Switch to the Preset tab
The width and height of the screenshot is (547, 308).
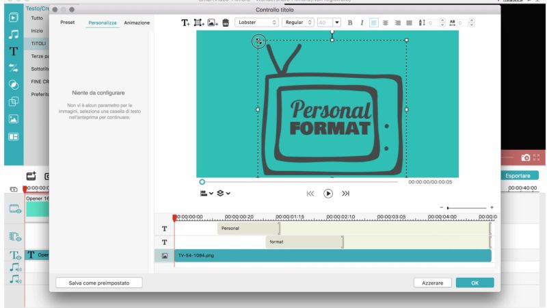(68, 23)
